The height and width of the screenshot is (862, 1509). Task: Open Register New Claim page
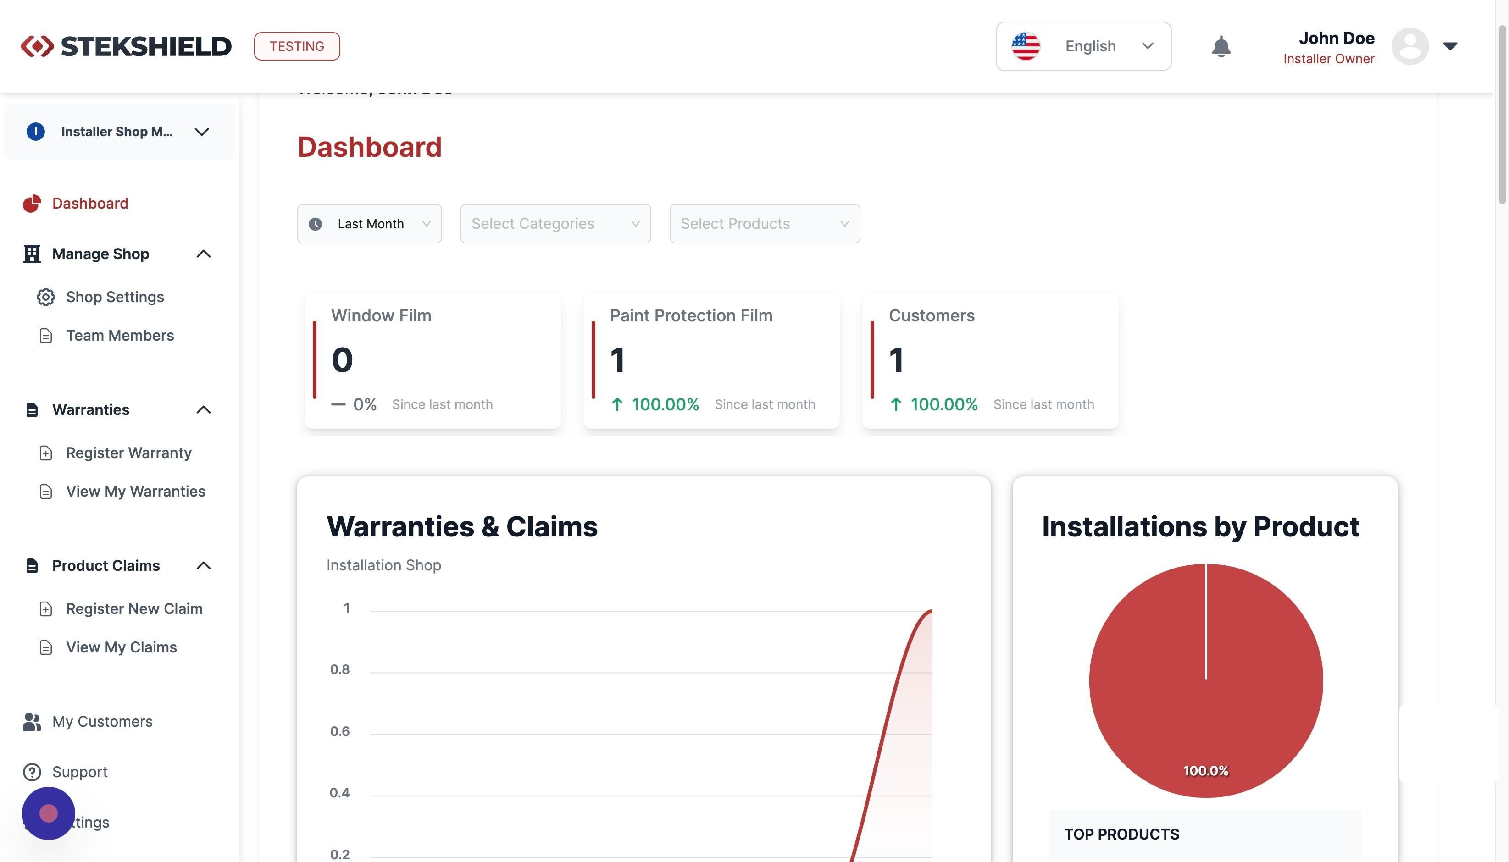point(134,608)
